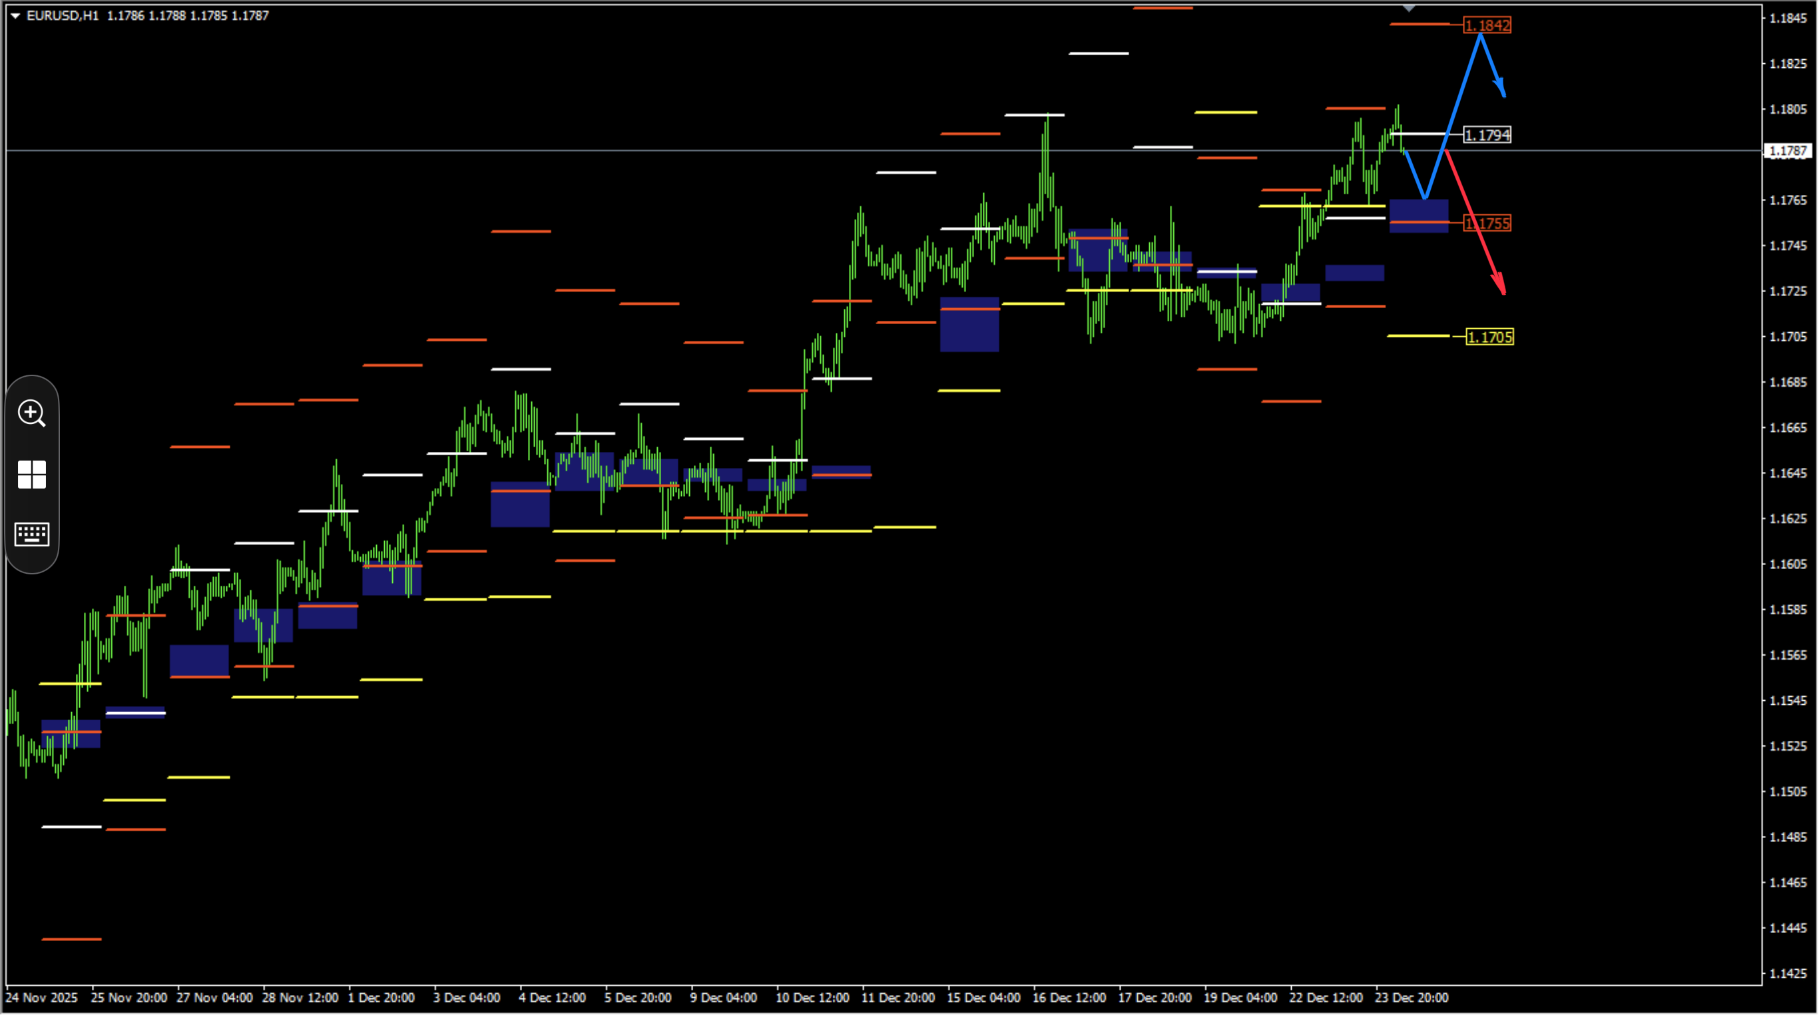The height and width of the screenshot is (1015, 1819).
Task: Select the 1.1755 orange price label
Action: pos(1488,224)
